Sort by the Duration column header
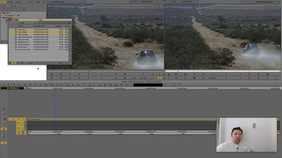This screenshot has height=158, width=282. click(x=59, y=26)
